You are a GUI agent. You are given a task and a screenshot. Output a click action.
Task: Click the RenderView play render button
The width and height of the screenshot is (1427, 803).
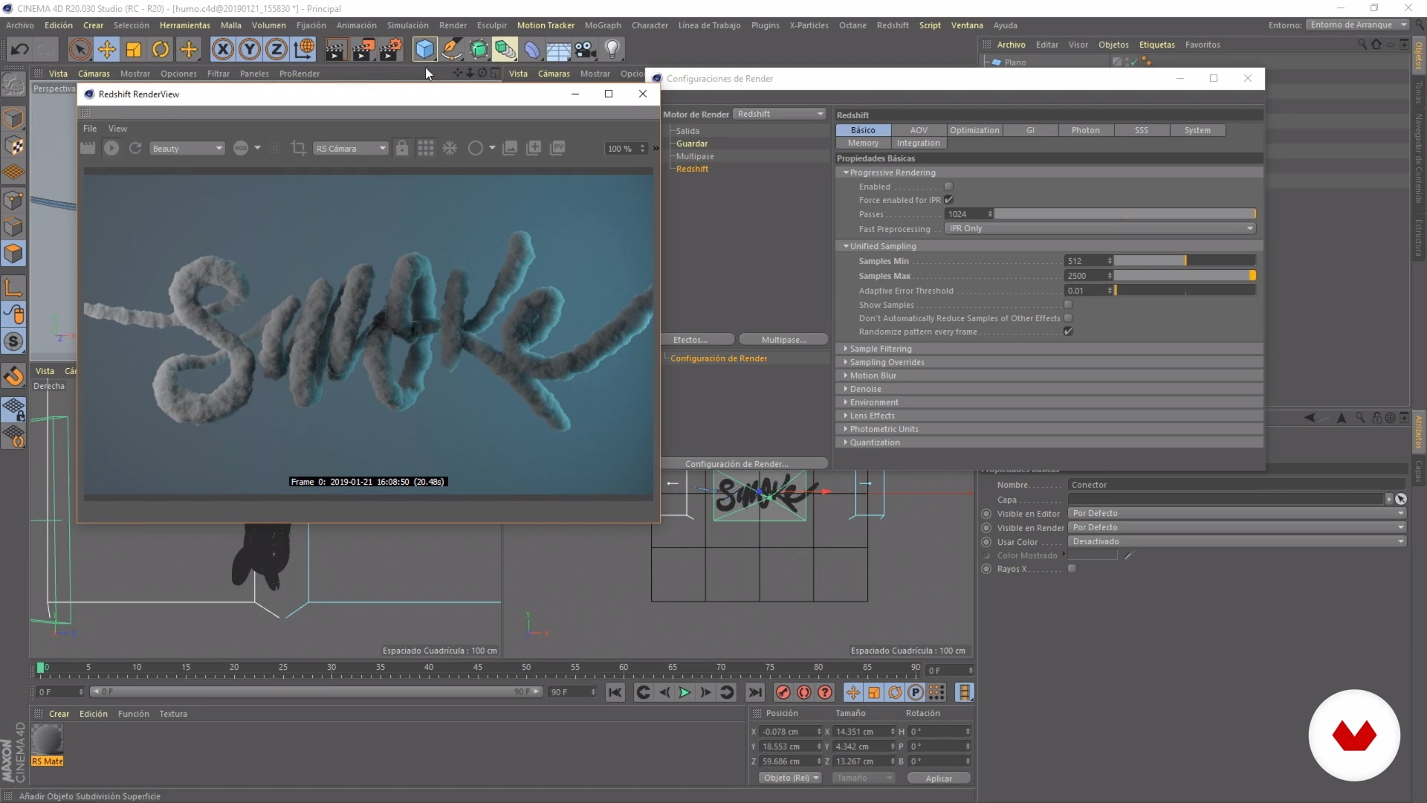click(x=111, y=148)
